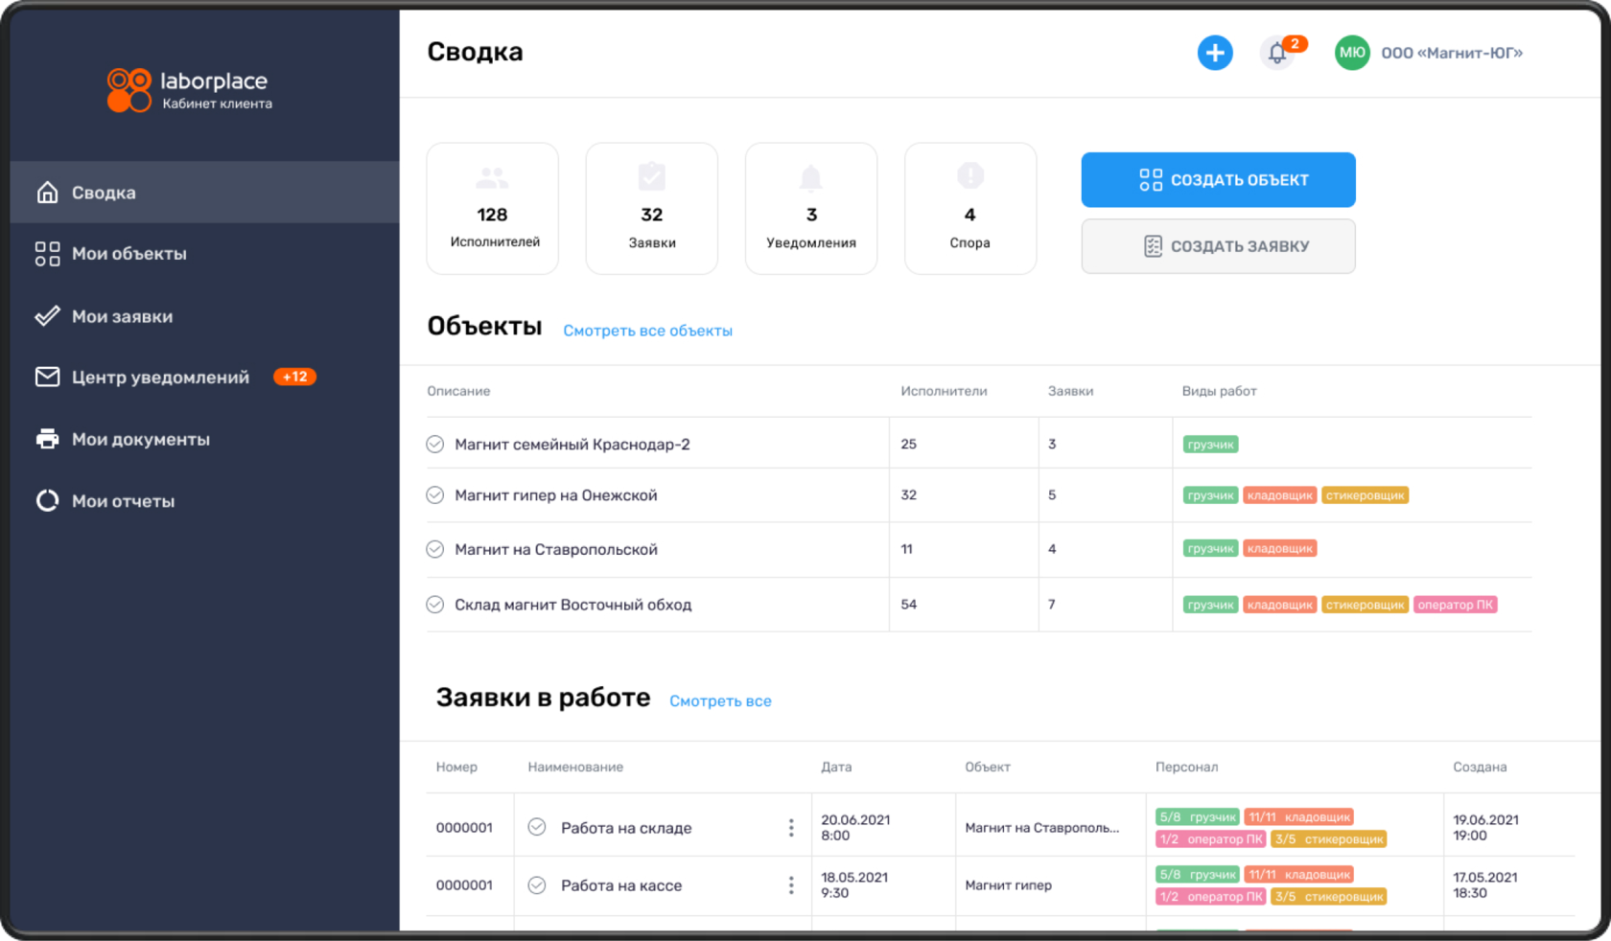Screen dimensions: 1611x941
Task: Toggle check circle for Работа на кассе
Action: pyautogui.click(x=537, y=885)
